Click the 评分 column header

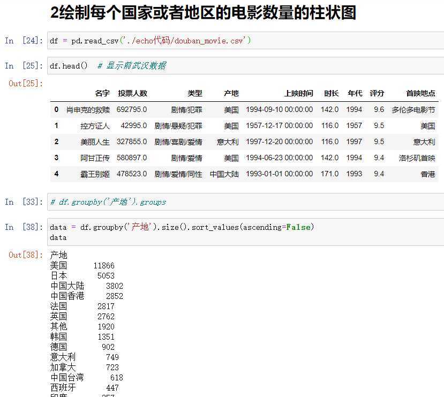pos(377,93)
